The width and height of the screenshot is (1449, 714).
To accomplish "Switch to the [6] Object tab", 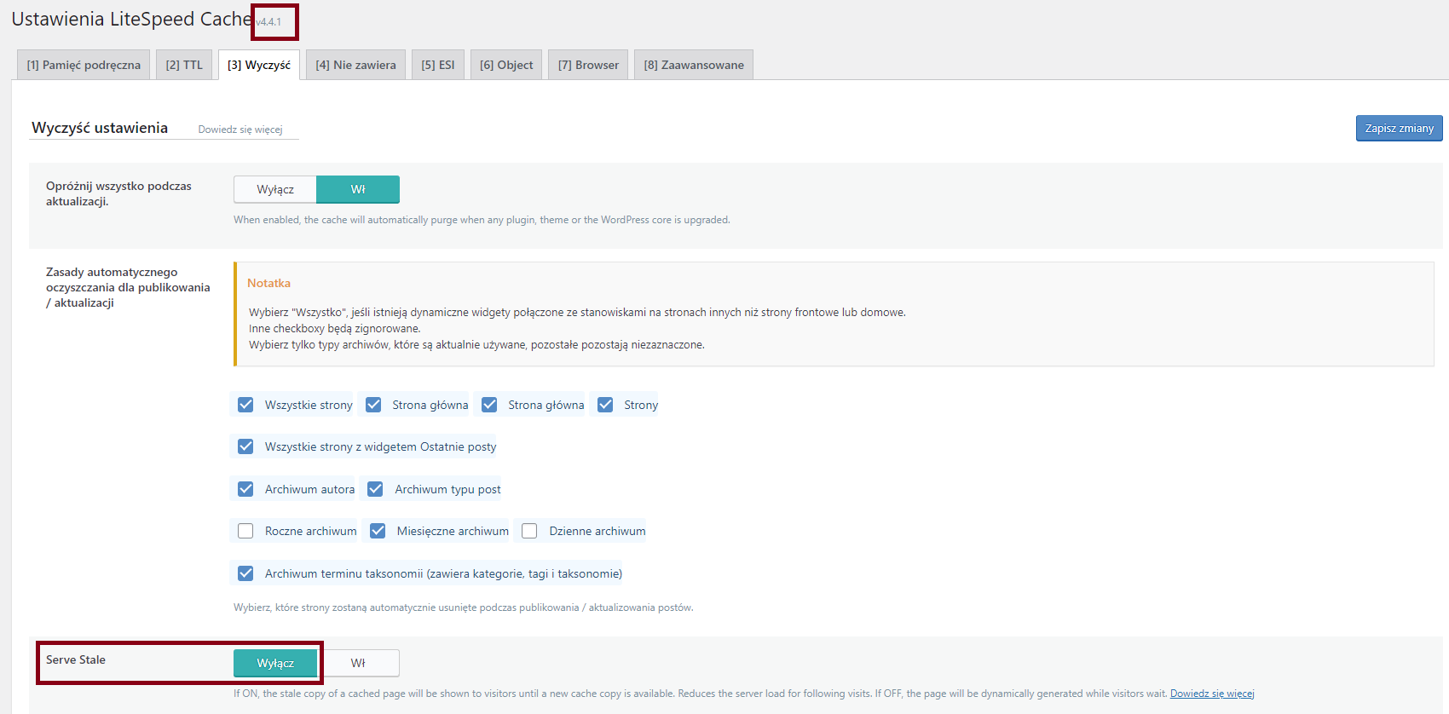I will coord(506,65).
